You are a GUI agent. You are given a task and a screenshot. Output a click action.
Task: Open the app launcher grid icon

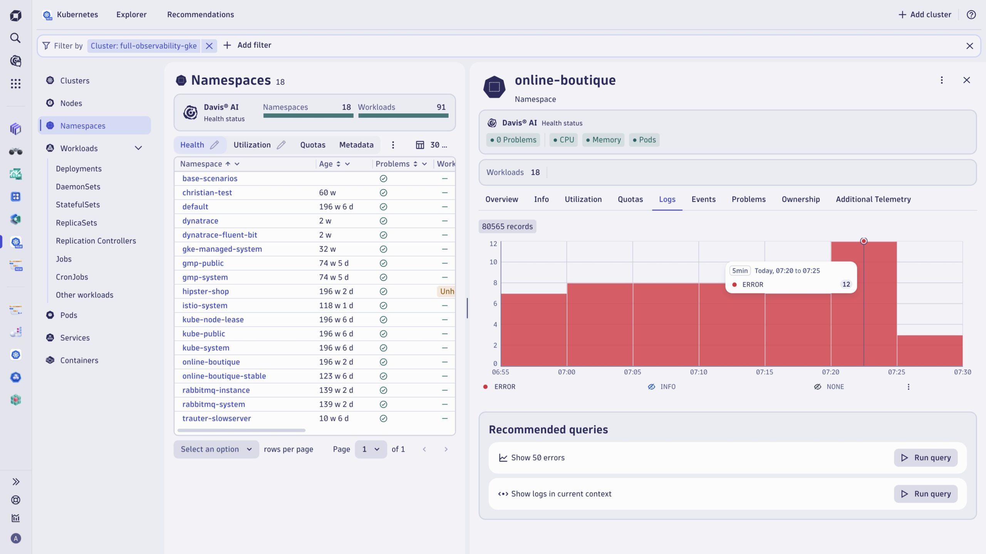[x=15, y=84]
